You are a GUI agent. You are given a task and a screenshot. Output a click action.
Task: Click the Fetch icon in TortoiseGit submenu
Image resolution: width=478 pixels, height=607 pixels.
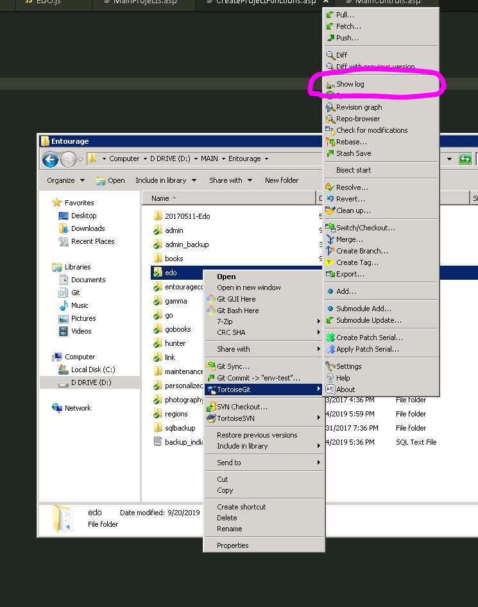330,26
